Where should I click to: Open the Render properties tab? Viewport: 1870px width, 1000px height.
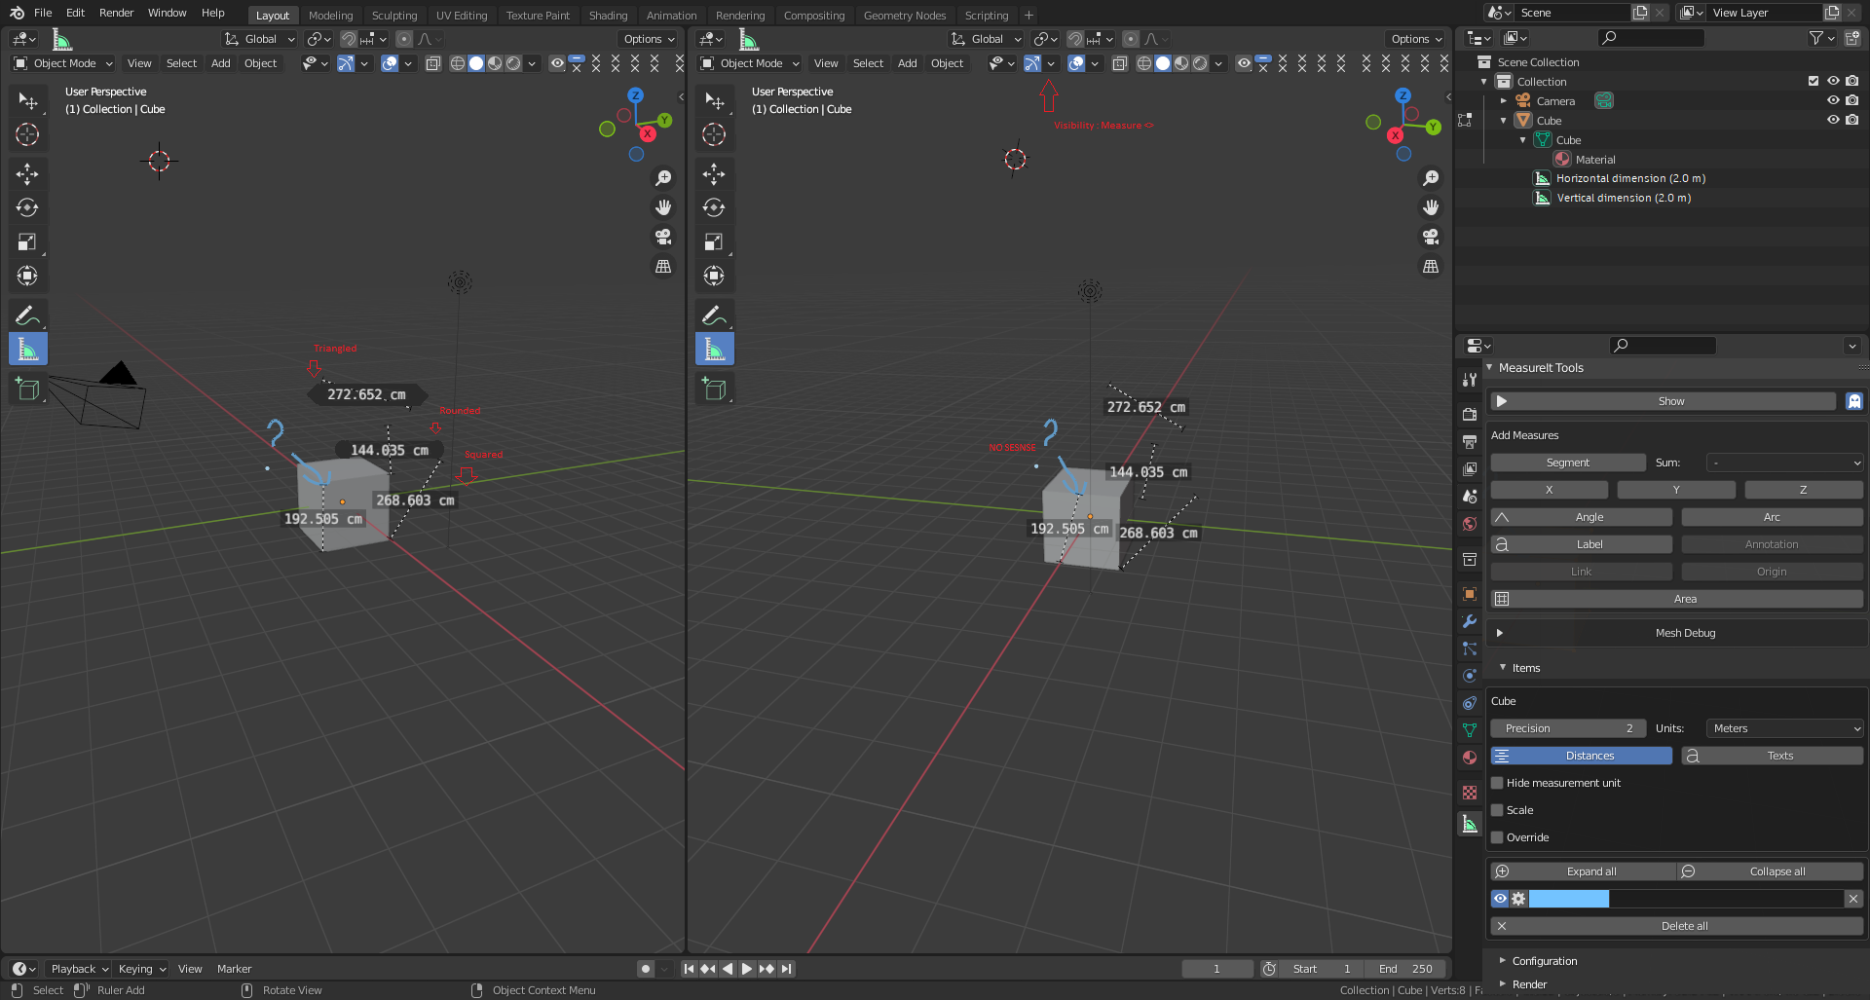point(1470,415)
